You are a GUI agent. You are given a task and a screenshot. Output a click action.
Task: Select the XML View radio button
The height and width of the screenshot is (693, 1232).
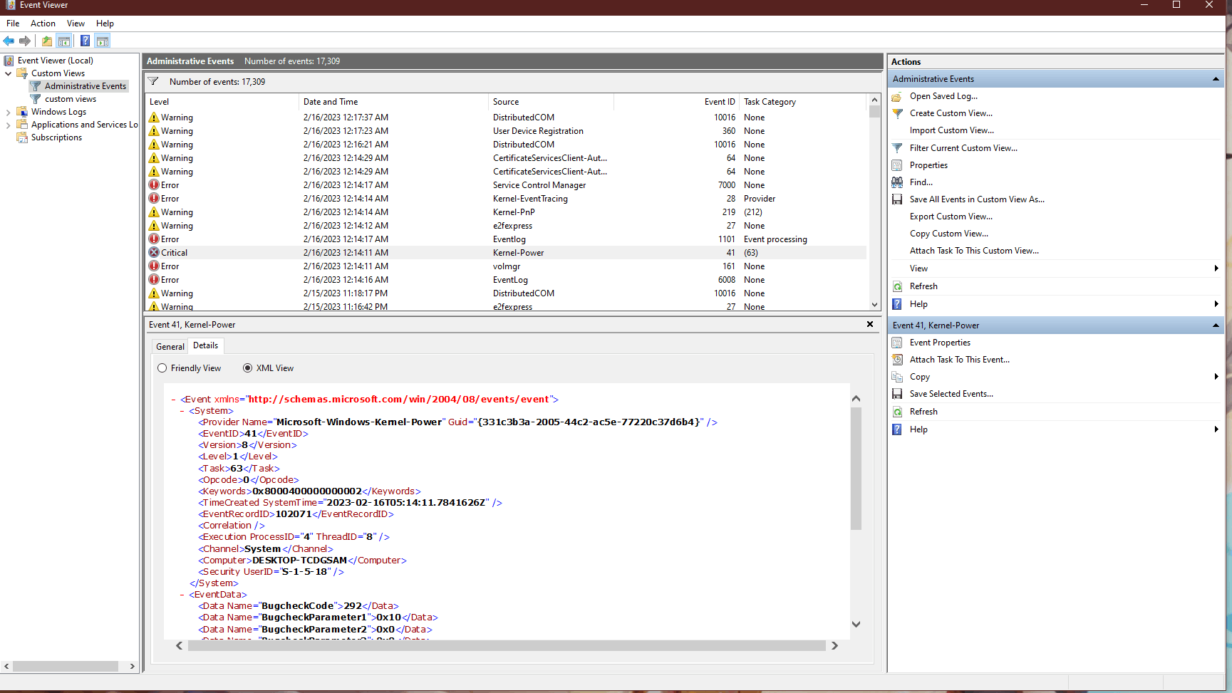pyautogui.click(x=247, y=368)
